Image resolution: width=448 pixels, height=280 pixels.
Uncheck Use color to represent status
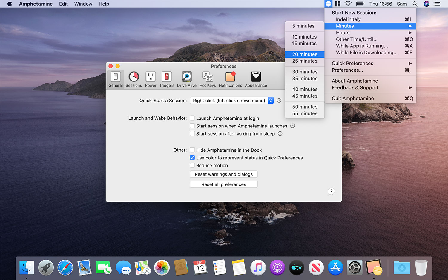tap(193, 158)
